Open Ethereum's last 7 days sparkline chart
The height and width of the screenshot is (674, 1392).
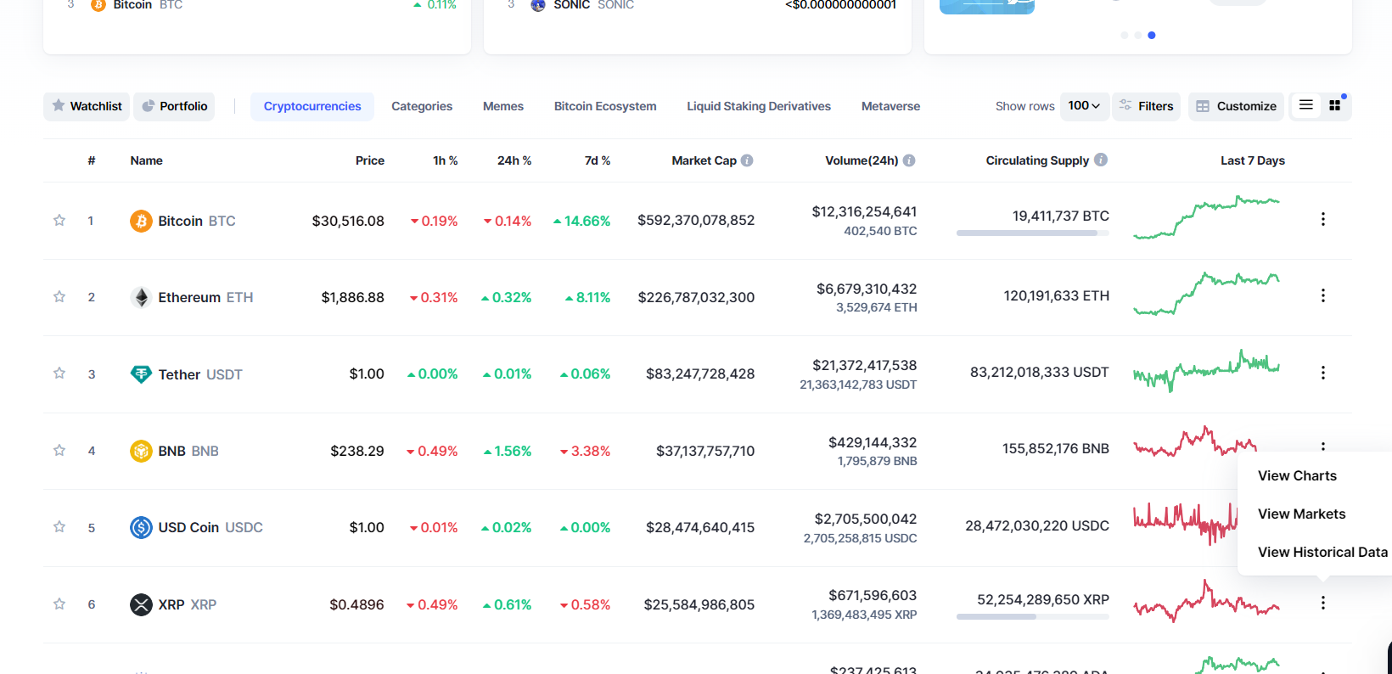point(1206,294)
